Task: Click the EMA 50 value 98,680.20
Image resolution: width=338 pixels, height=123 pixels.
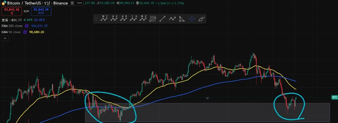Action: pos(37,32)
